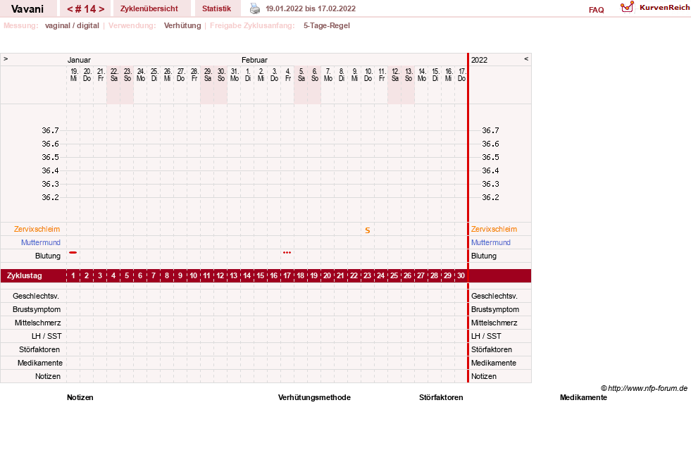This screenshot has height=467, width=691.
Task: Click the right-side LH / SST label
Action: 486,336
